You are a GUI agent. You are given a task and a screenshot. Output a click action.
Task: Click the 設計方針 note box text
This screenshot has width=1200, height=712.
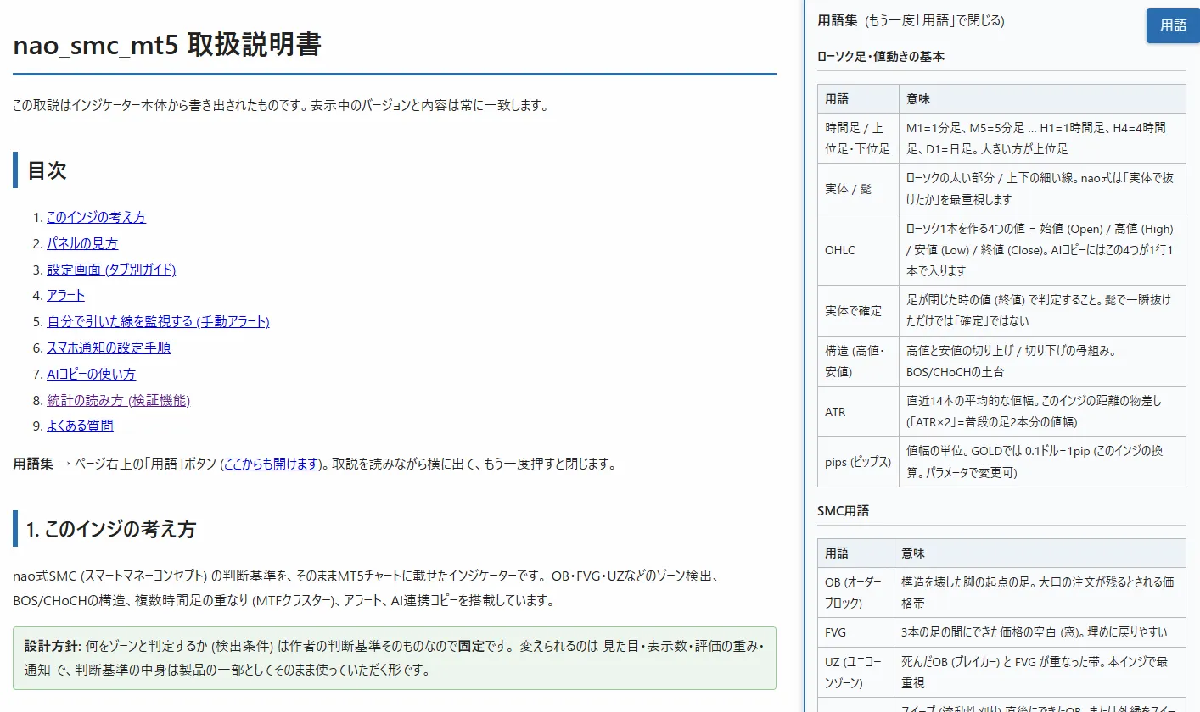click(x=395, y=659)
